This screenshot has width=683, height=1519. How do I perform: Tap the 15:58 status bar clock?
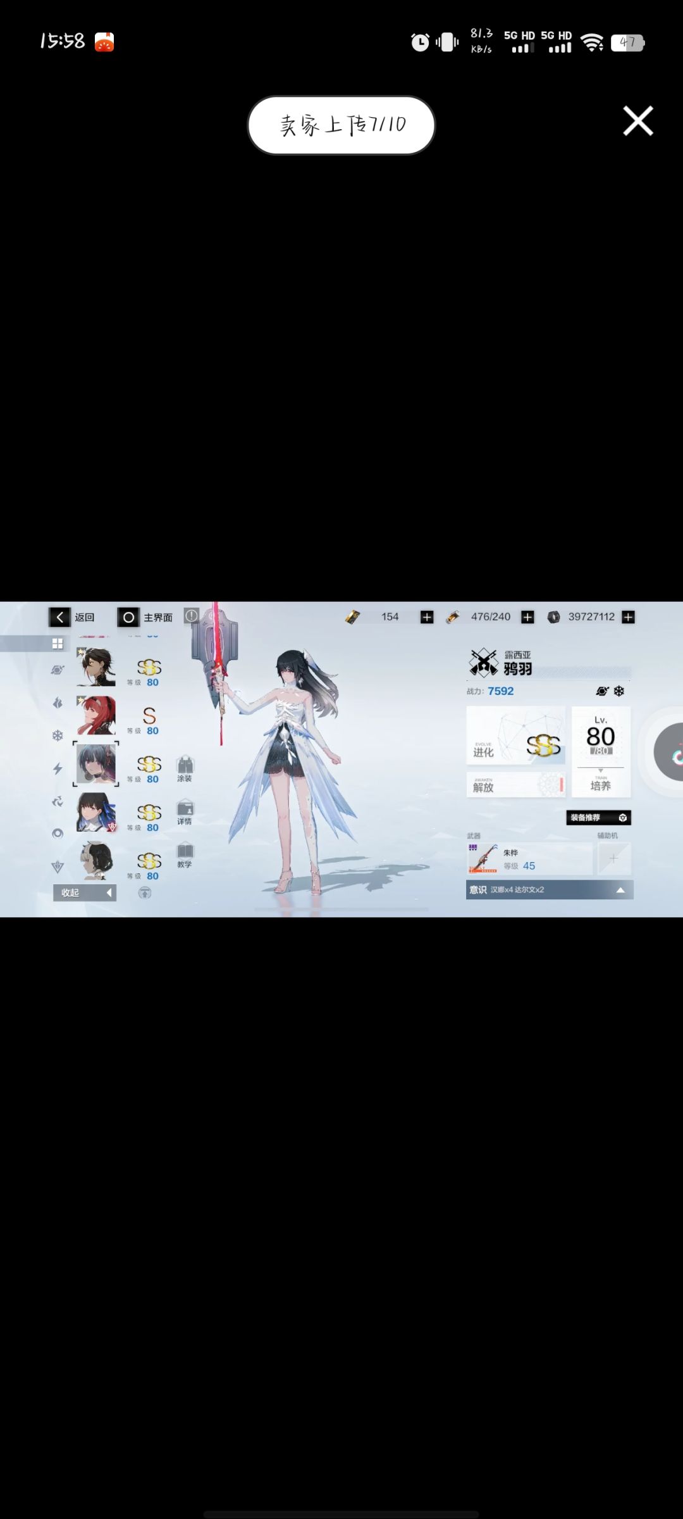pos(62,41)
